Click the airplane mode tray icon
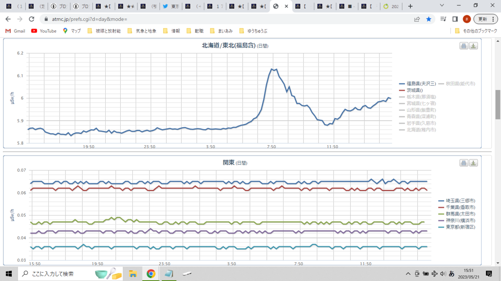 click(x=434, y=274)
